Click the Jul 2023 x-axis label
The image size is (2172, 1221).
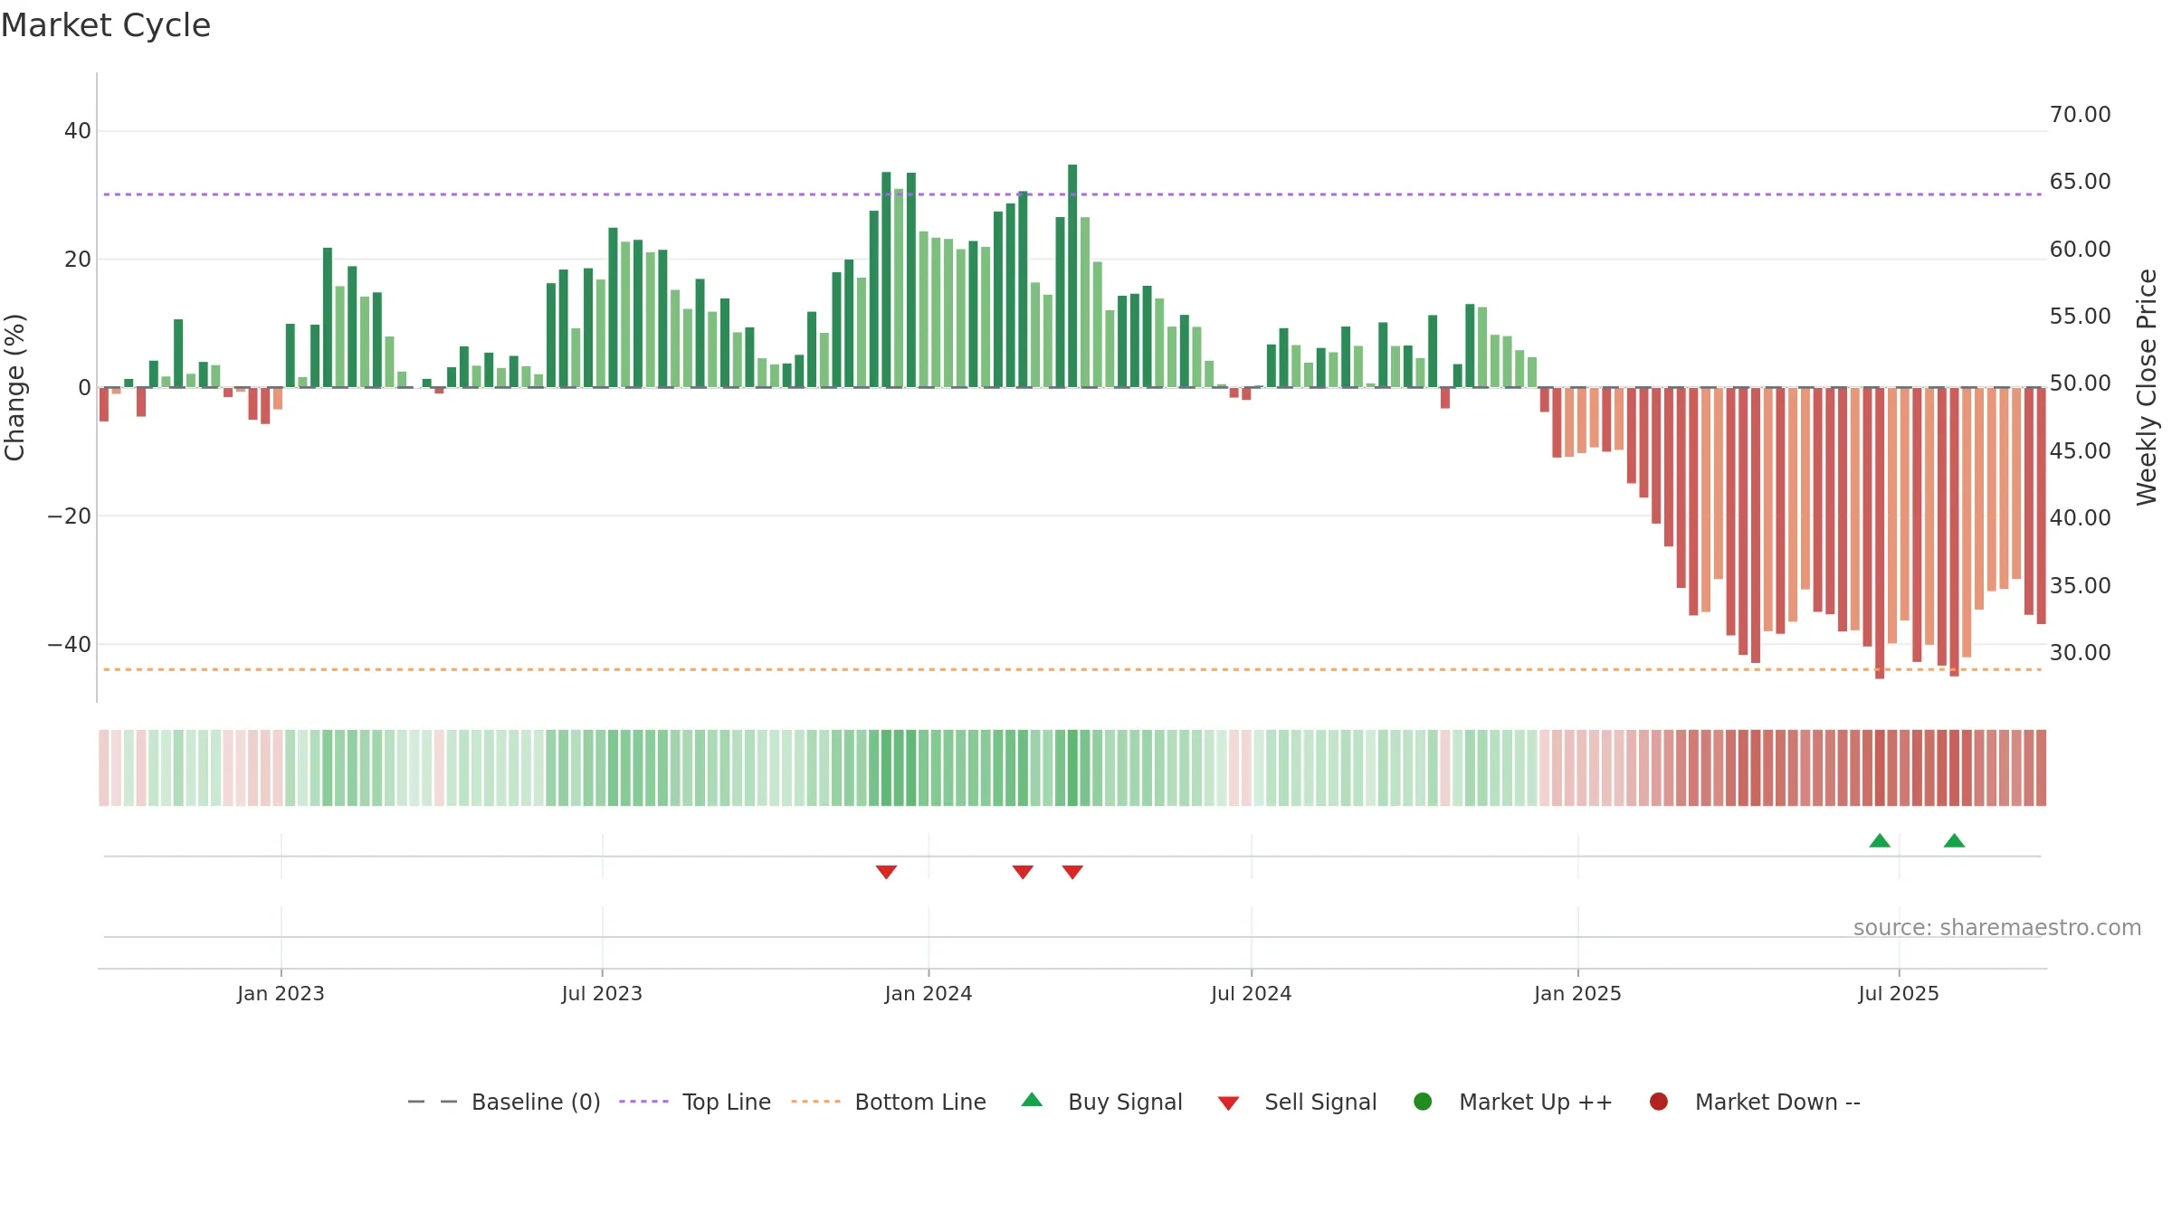pyautogui.click(x=602, y=993)
